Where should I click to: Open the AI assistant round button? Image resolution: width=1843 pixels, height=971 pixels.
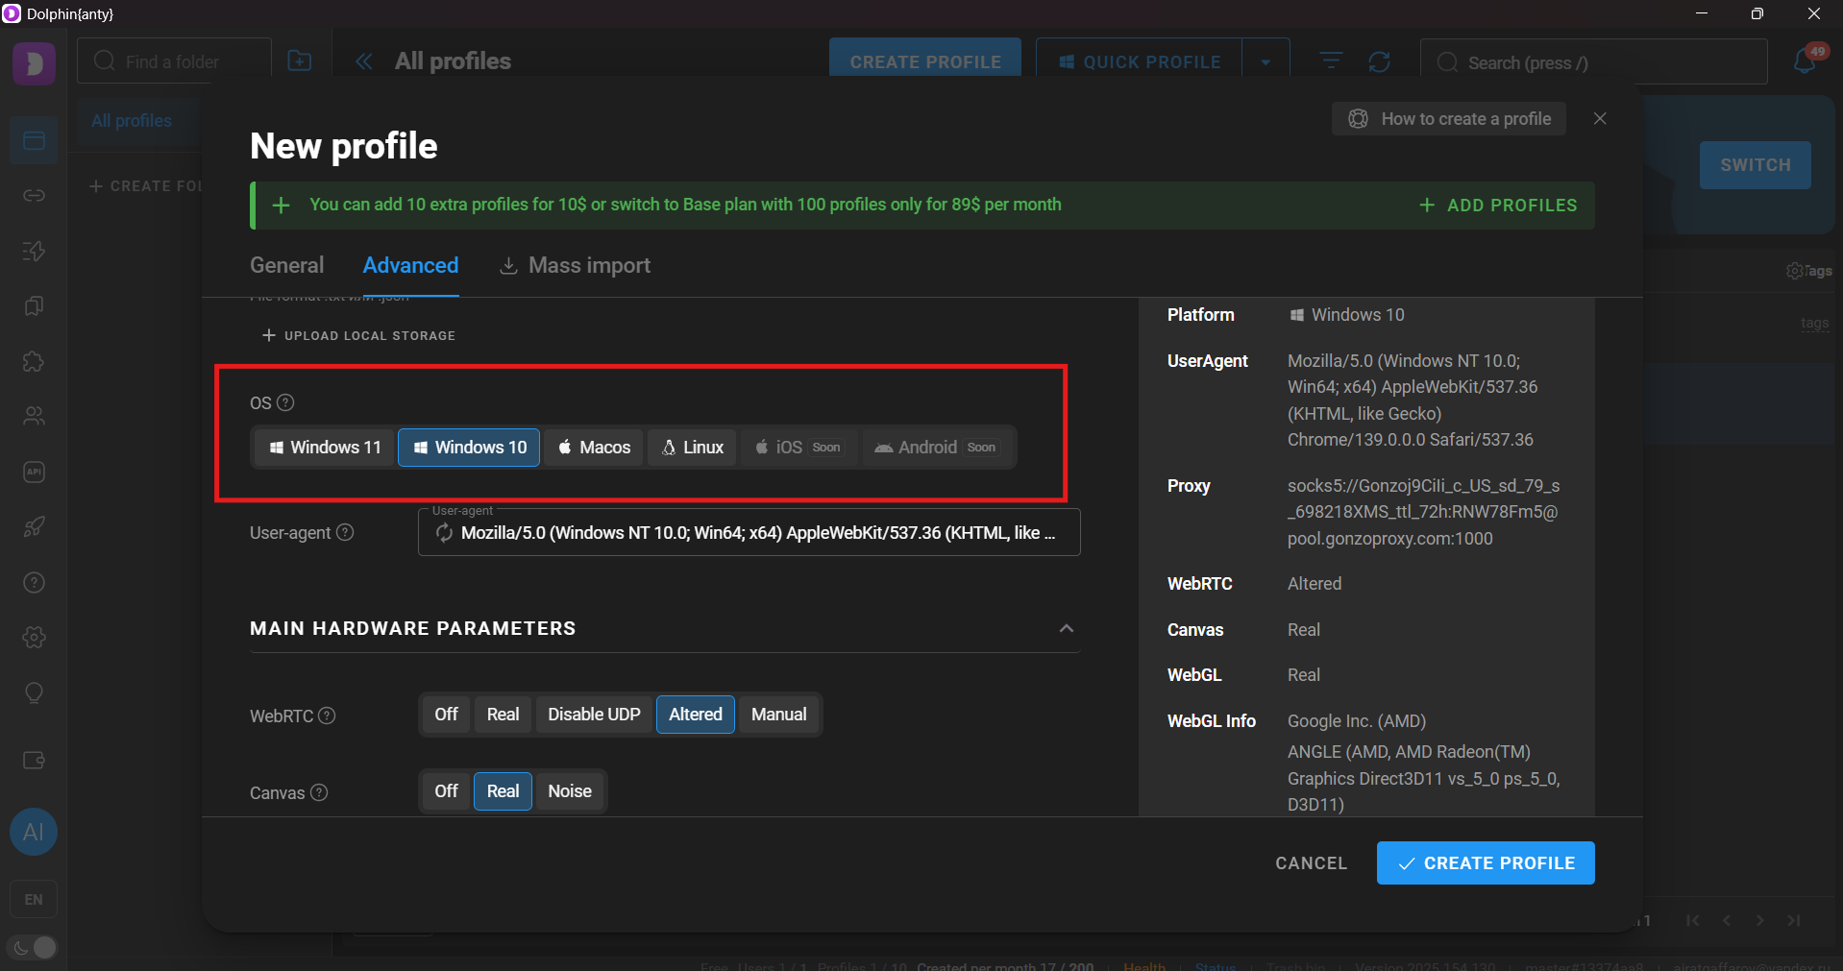(34, 832)
